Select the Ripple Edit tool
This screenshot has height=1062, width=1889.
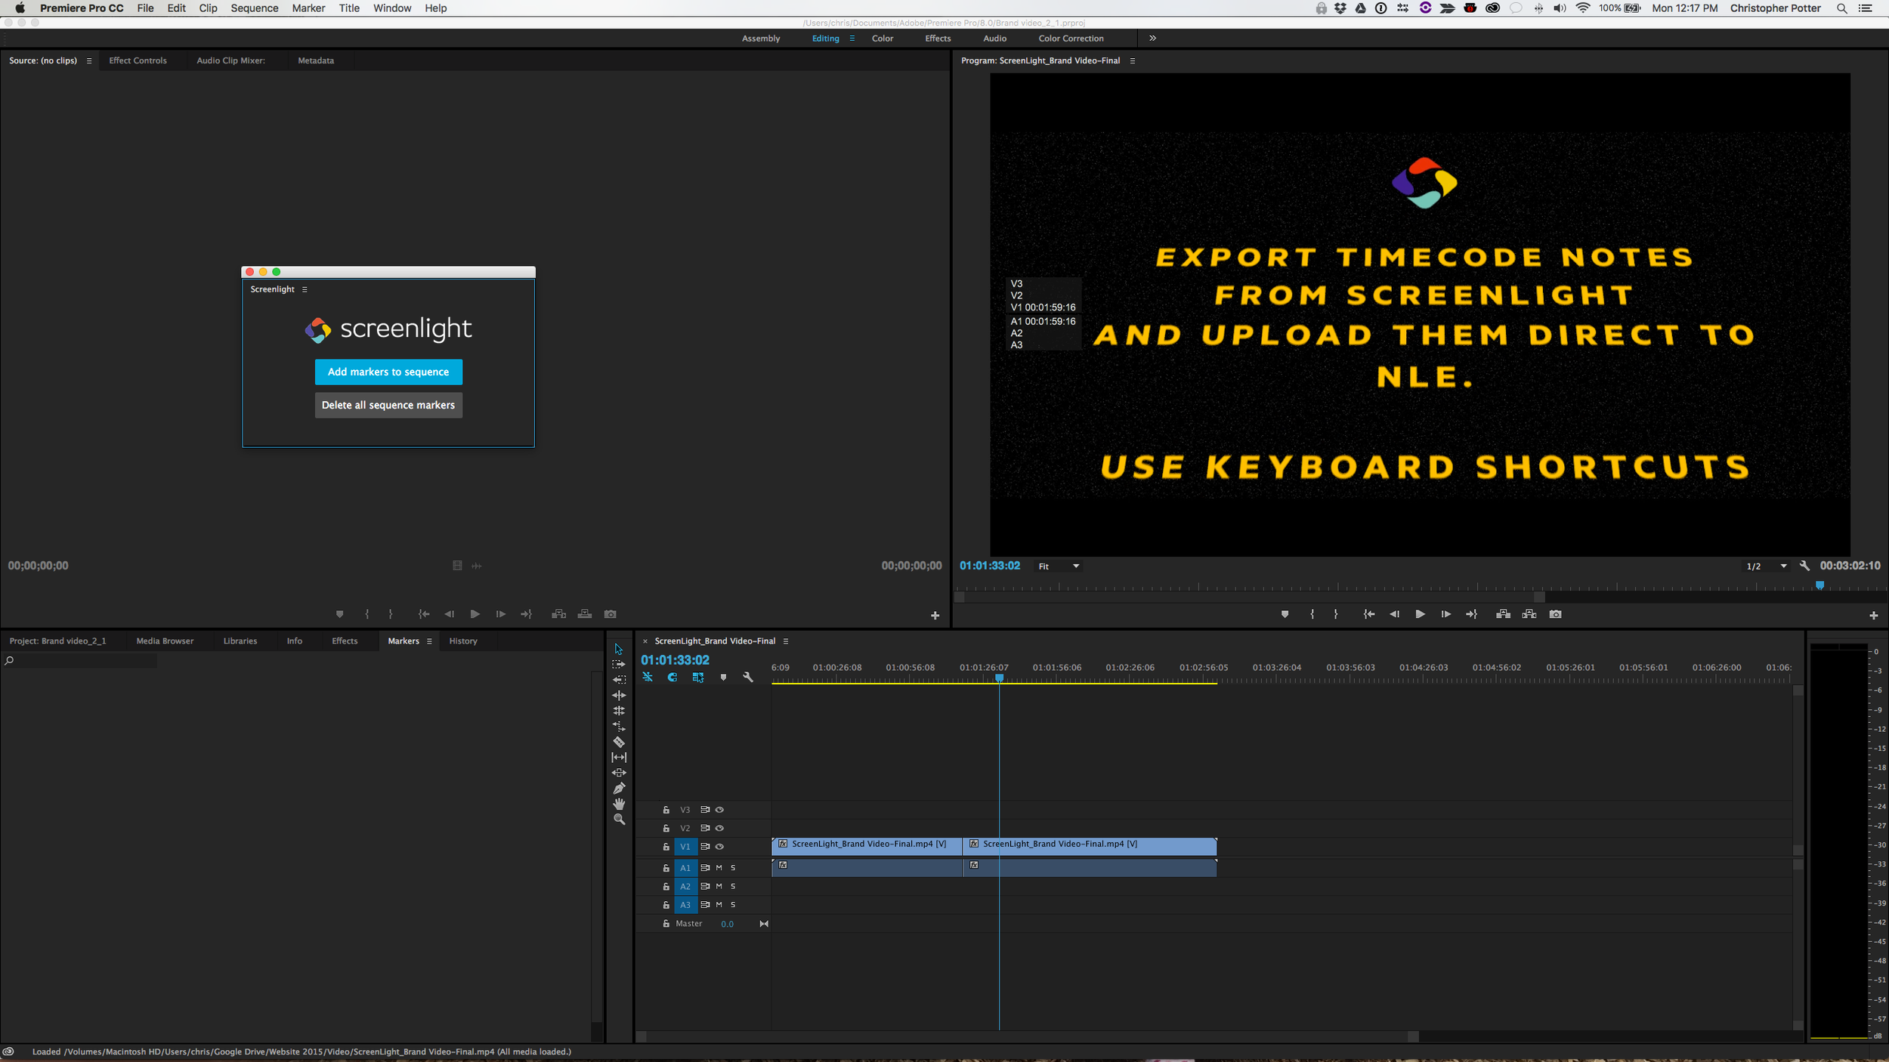point(618,695)
